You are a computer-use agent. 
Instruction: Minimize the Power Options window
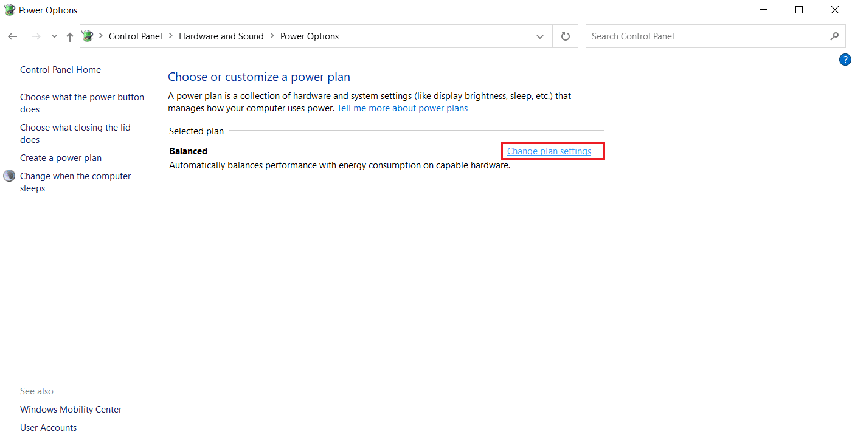coord(764,10)
